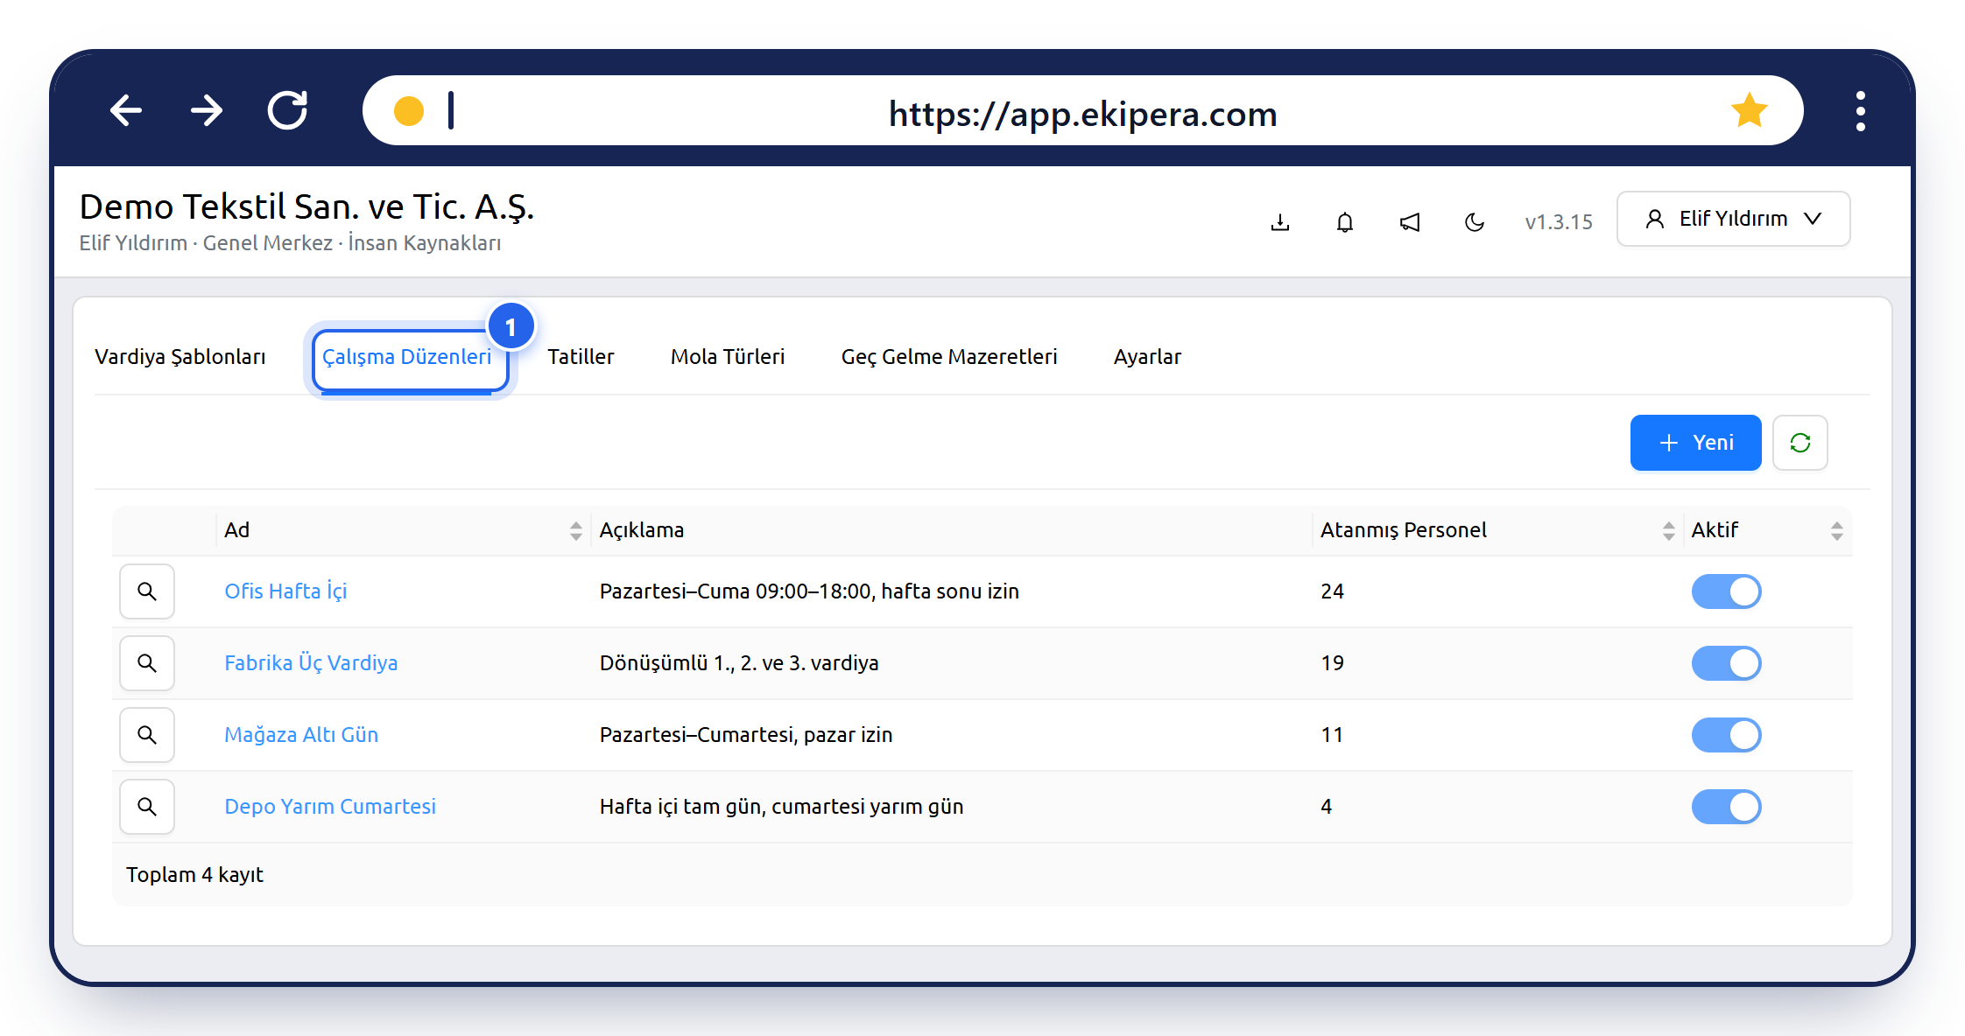Sort by the Aktif column
1965x1036 pixels.
[1767, 530]
